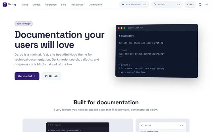Click 'export function greet(name)' code line

coord(65,130)
